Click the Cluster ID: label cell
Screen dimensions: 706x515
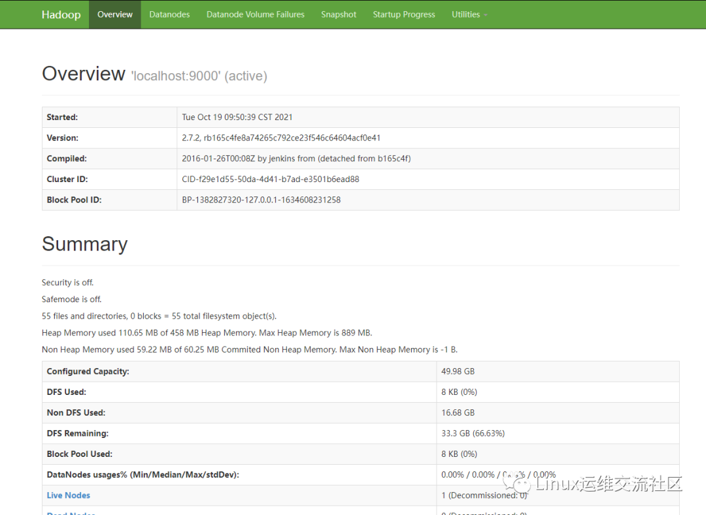point(109,179)
